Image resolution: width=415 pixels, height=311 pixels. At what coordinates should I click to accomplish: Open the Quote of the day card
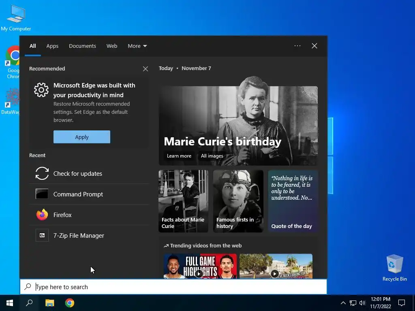tap(293, 201)
